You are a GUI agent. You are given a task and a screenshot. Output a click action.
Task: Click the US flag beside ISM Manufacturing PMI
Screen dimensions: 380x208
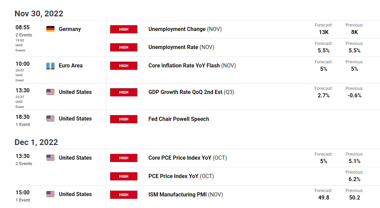[x=50, y=194]
